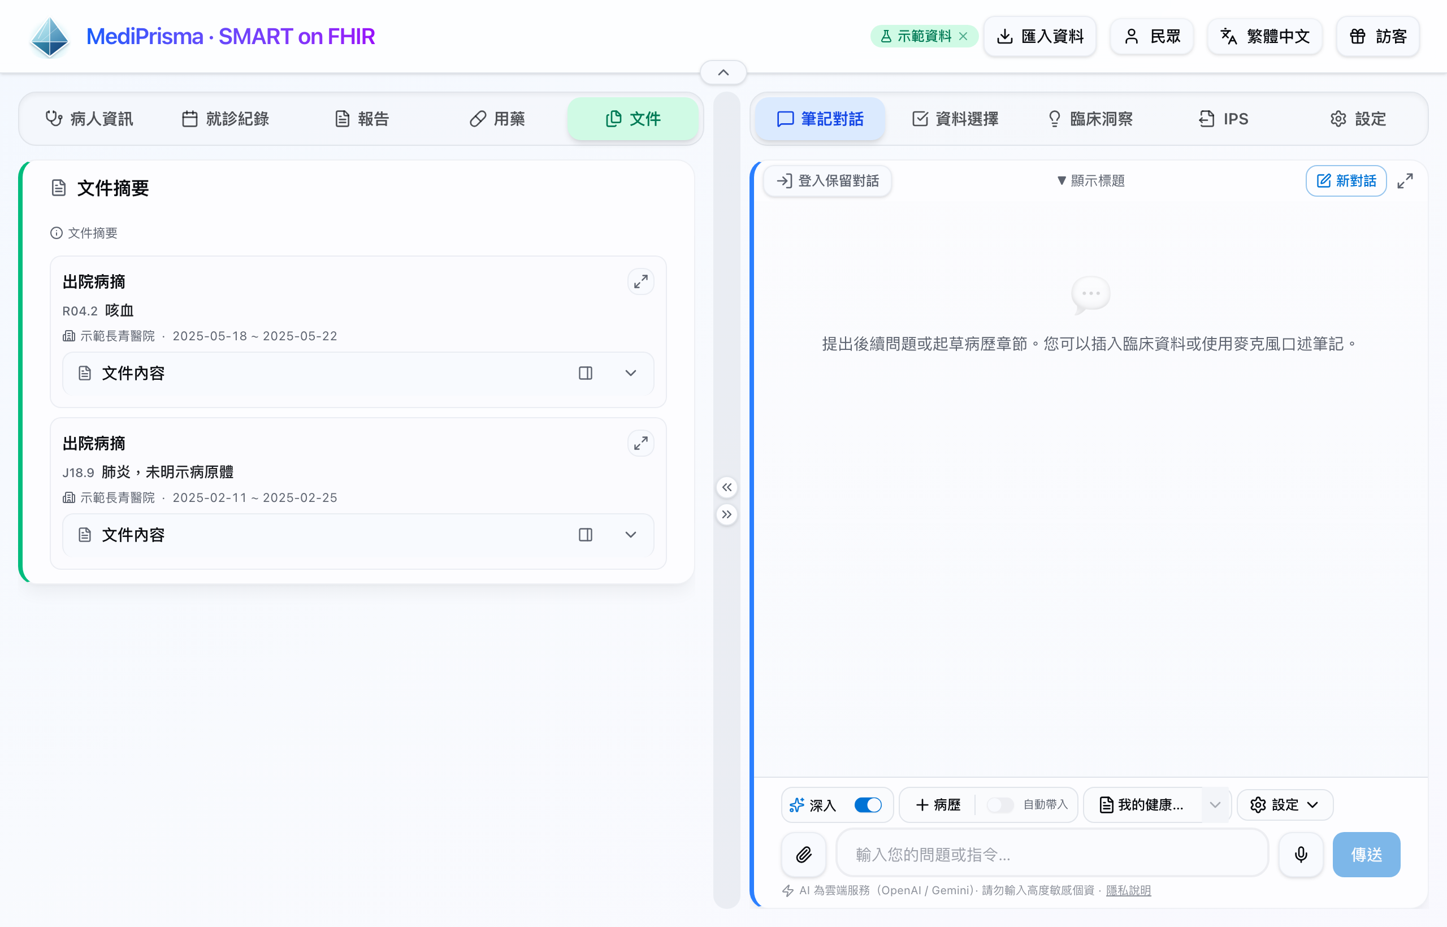Click the info icon beside 文件摘要
This screenshot has height=927, width=1447.
tap(56, 233)
